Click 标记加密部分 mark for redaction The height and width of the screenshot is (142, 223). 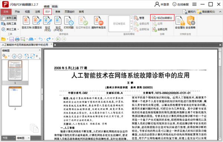point(162,18)
